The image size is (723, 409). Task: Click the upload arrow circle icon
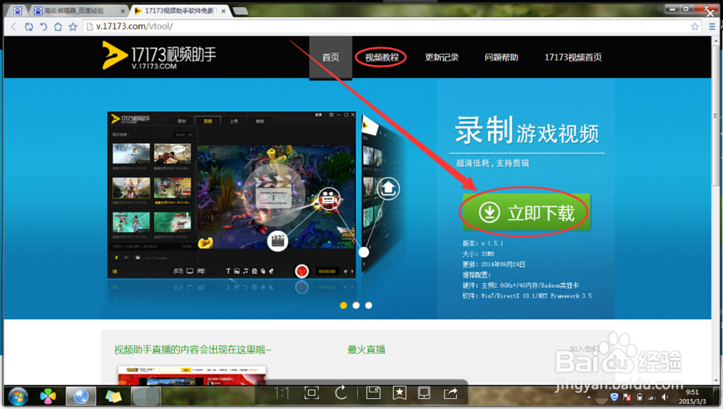[388, 189]
